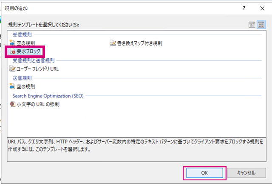Click the ユーザー フレンドリ URL template icon
Screen dimensions: 272x188
(12, 69)
